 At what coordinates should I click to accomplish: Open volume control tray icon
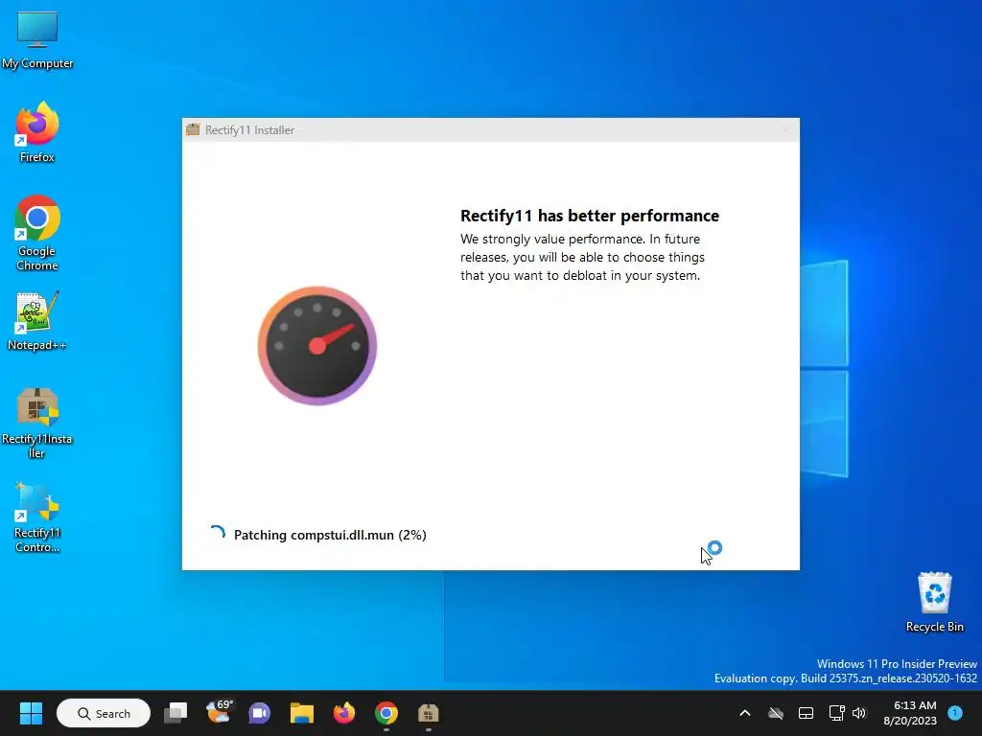859,713
